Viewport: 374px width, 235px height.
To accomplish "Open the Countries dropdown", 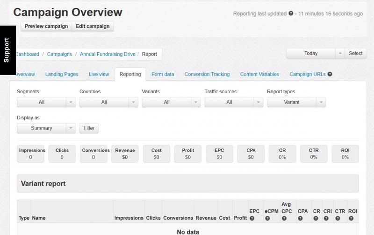I will [x=108, y=102].
